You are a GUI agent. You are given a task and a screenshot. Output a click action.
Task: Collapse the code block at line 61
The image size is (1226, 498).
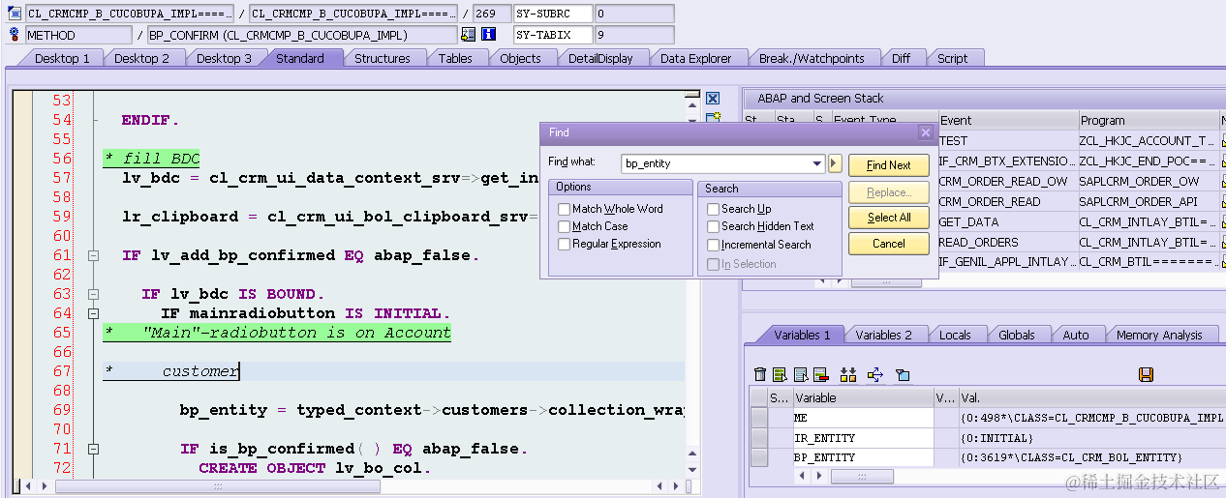[94, 256]
